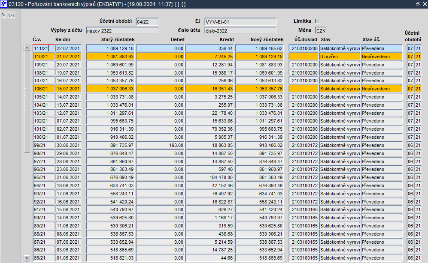Click the EJ field VYV-EJ-01

click(240, 22)
